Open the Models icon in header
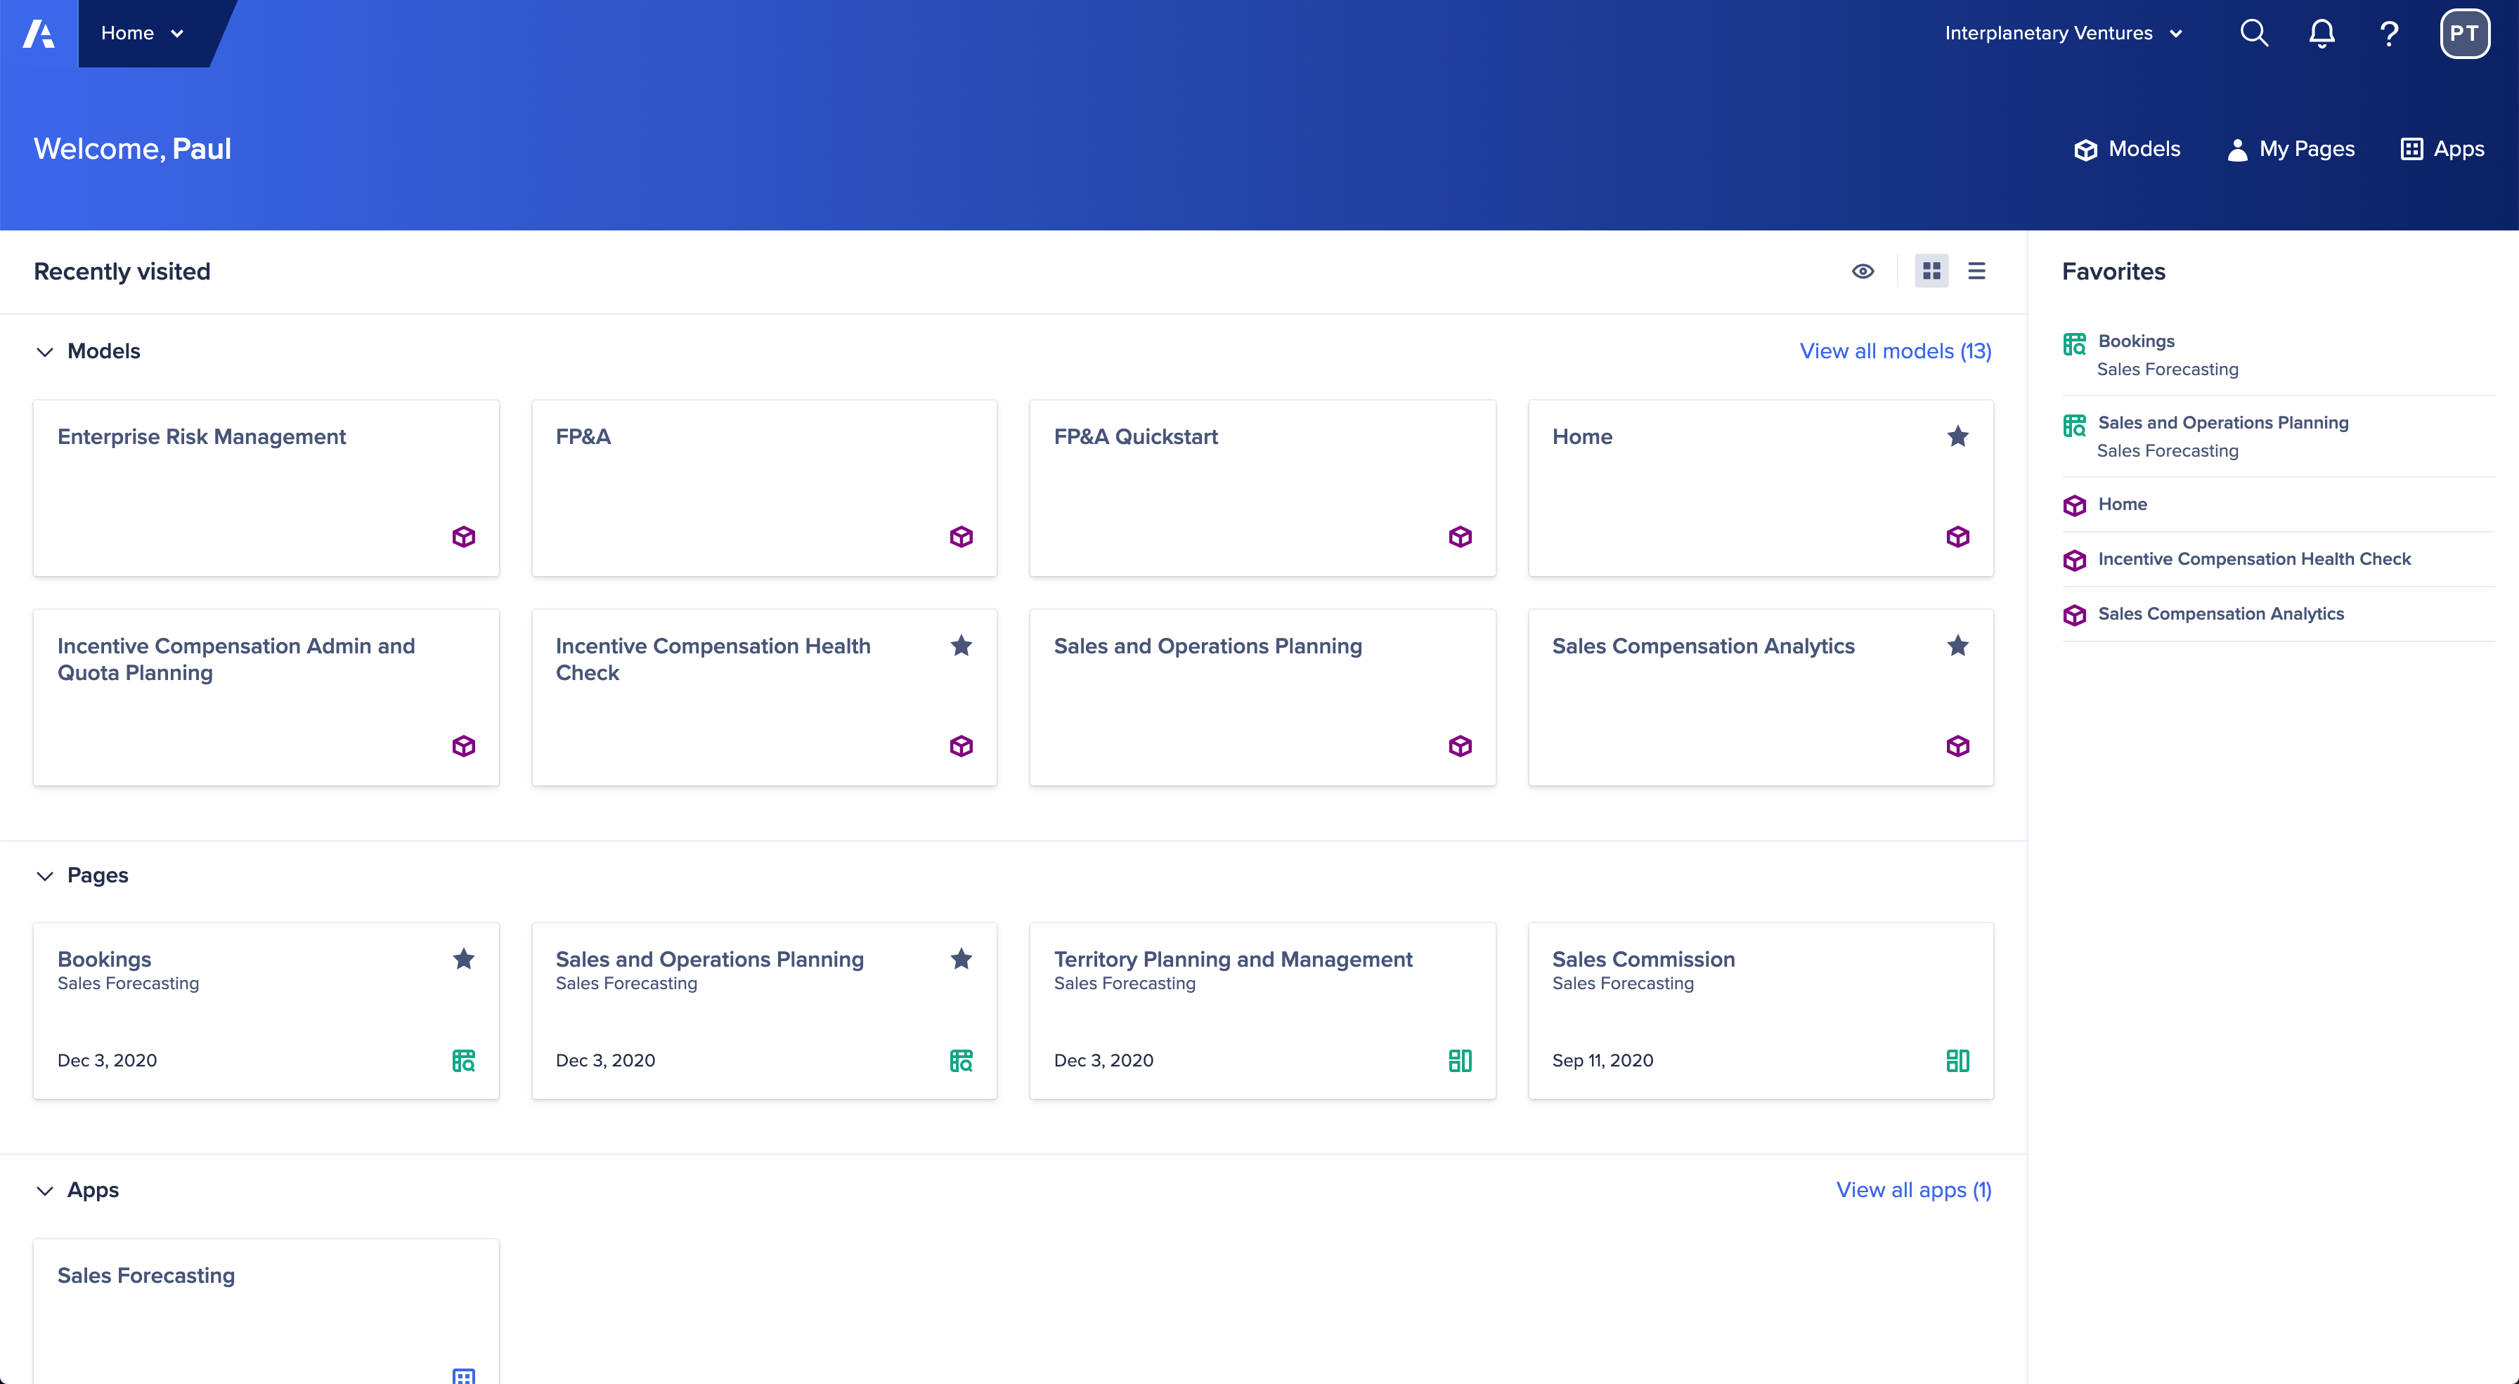The width and height of the screenshot is (2519, 1384). pos(2086,148)
